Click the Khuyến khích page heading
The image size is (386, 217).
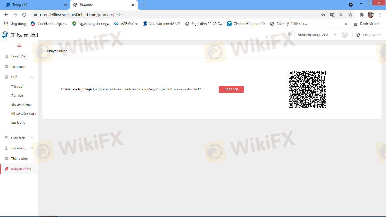pyautogui.click(x=57, y=51)
